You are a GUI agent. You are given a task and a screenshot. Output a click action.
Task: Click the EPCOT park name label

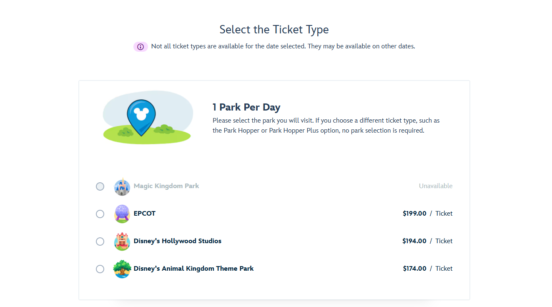click(x=144, y=214)
